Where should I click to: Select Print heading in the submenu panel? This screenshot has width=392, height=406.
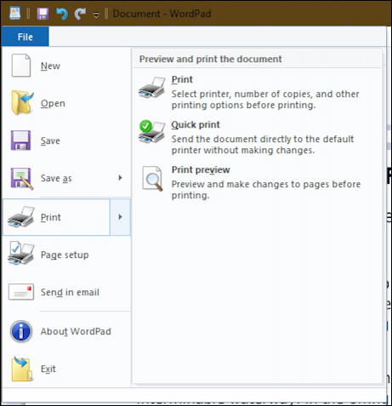tap(182, 79)
